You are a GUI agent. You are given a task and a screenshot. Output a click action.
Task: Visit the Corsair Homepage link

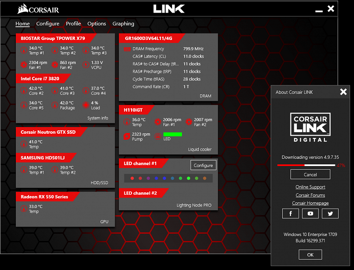[310, 203]
